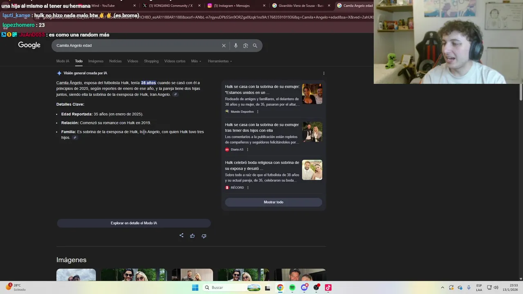This screenshot has height=294, width=523.
Task: Open 'Hulk celebró boda religiosa' article
Action: pos(262,166)
